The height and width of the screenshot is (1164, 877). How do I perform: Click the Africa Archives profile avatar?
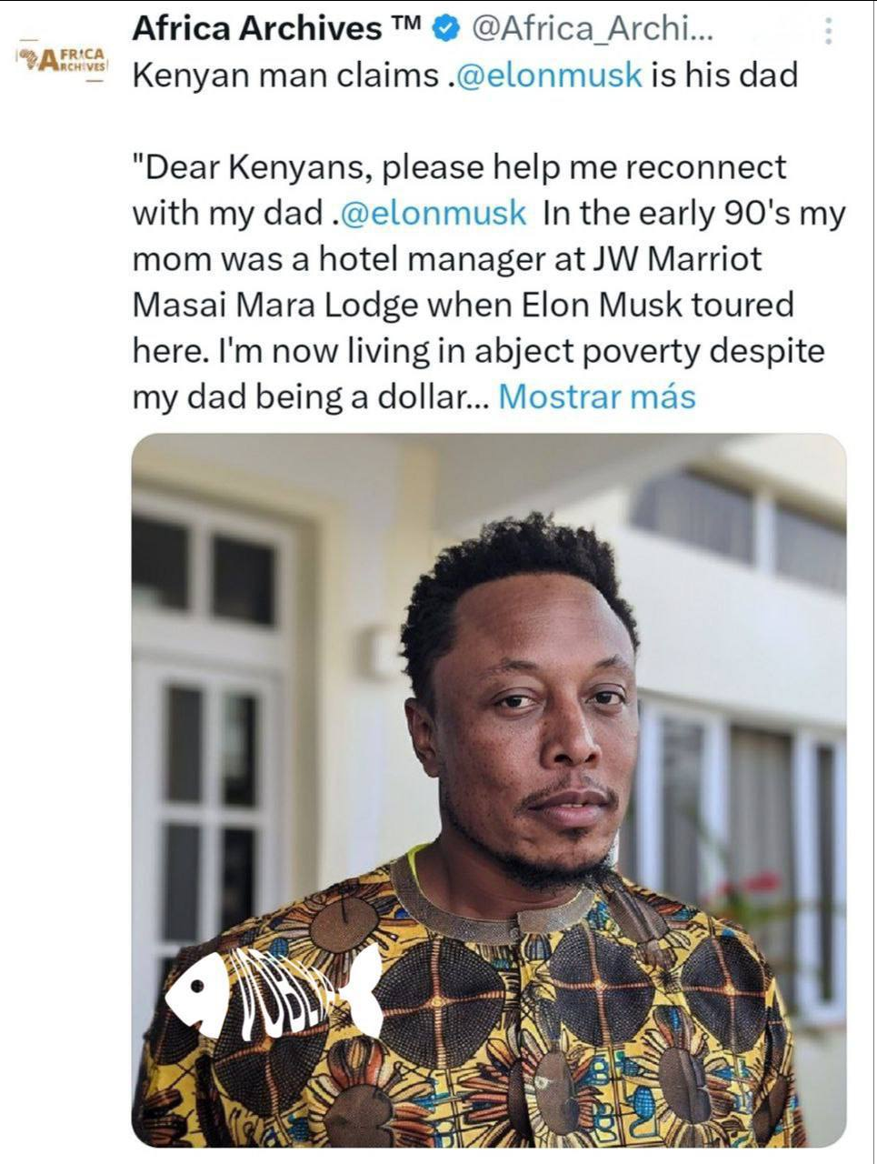[x=62, y=61]
